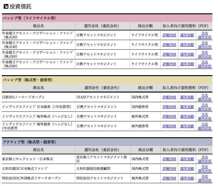This screenshot has width=218, height=186.
Task: Open 月次運用状況 for ナビゲーション・ファンド(株式20)
Action: 205,35
